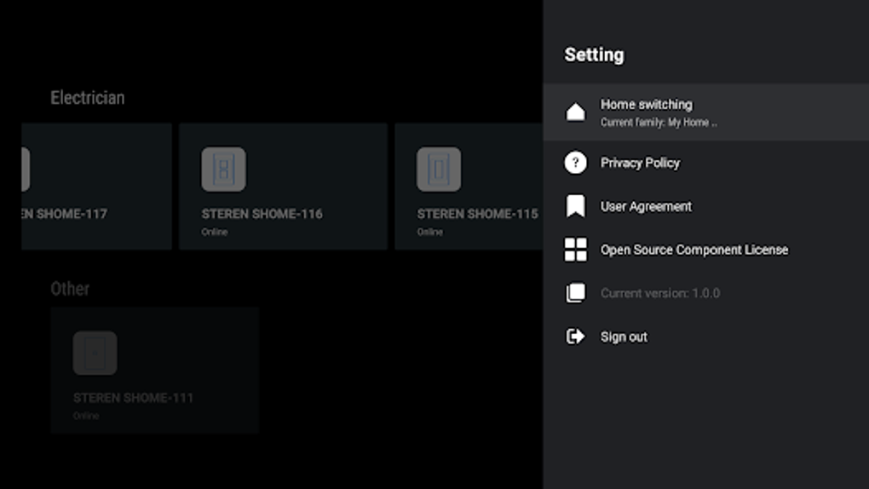Viewport: 869px width, 489px height.
Task: Click the stacked pages version icon
Action: (x=575, y=293)
